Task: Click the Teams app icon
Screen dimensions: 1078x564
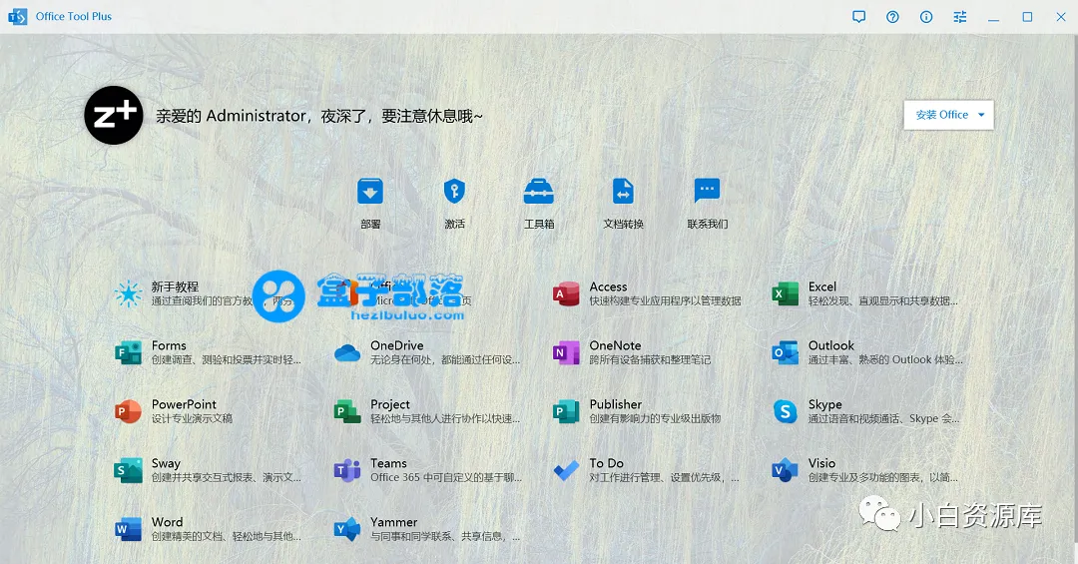Action: pos(347,470)
